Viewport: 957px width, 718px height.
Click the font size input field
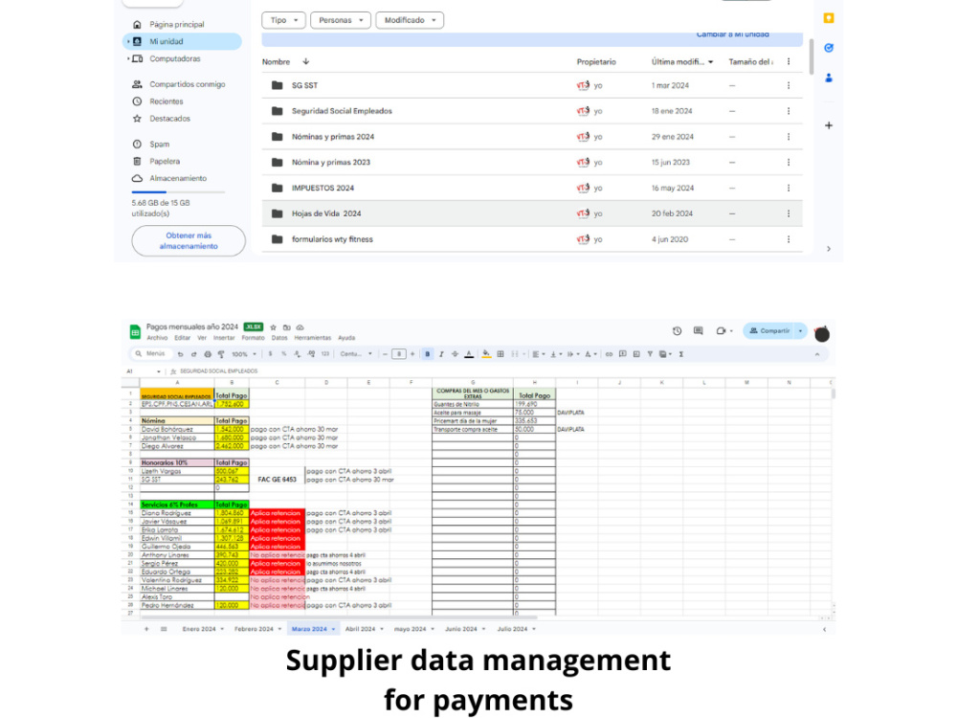[398, 354]
